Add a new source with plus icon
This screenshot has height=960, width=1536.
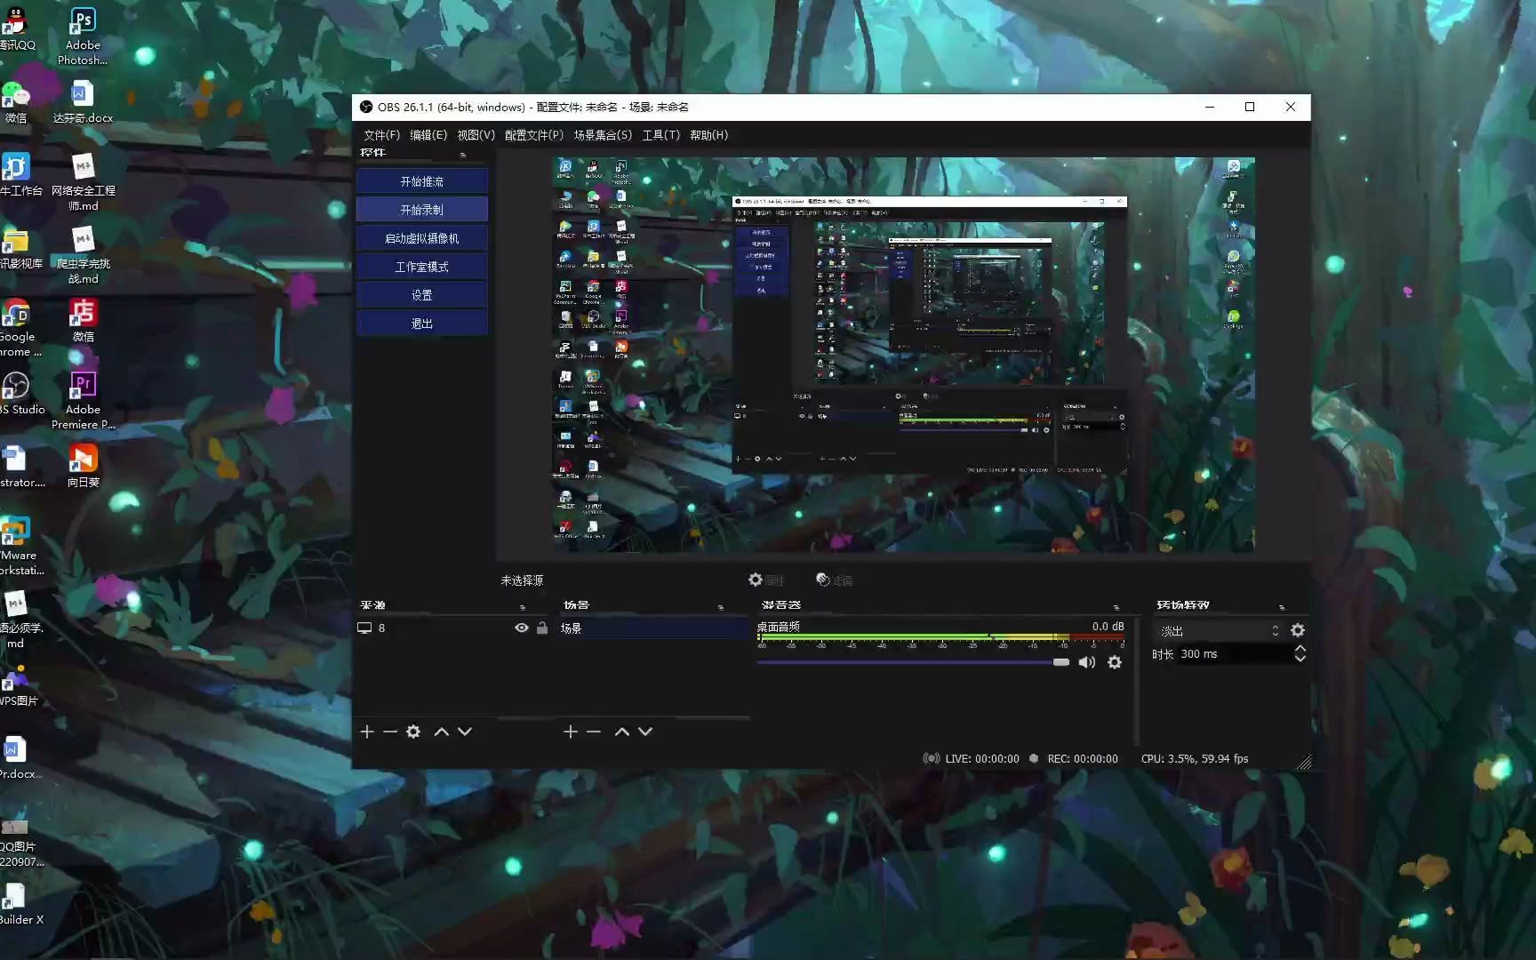(367, 732)
